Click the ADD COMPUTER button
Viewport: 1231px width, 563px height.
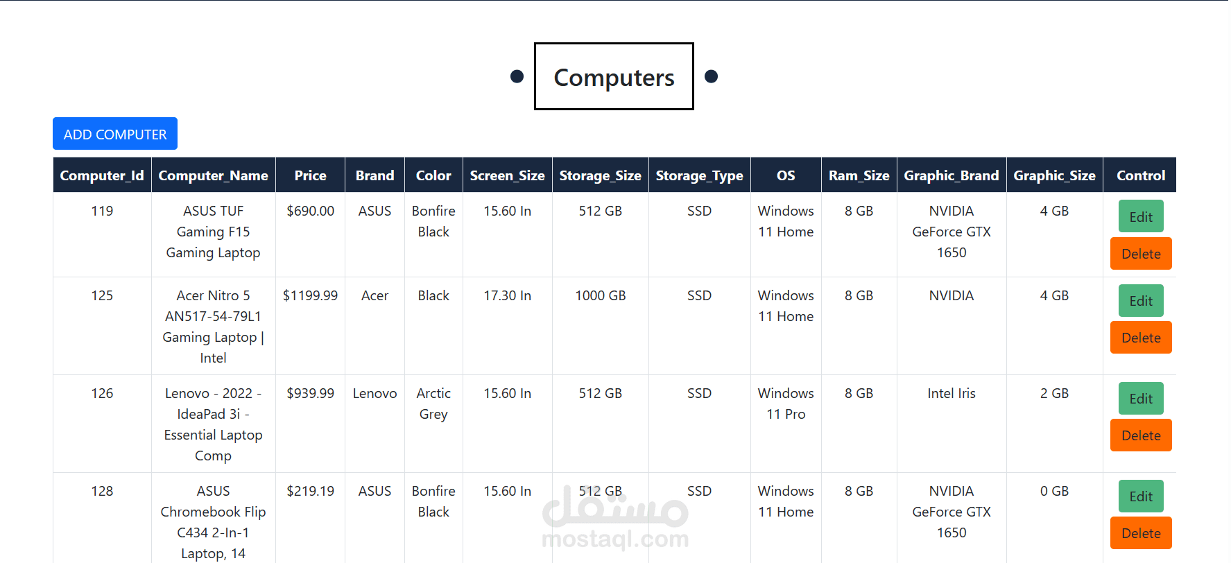click(115, 134)
